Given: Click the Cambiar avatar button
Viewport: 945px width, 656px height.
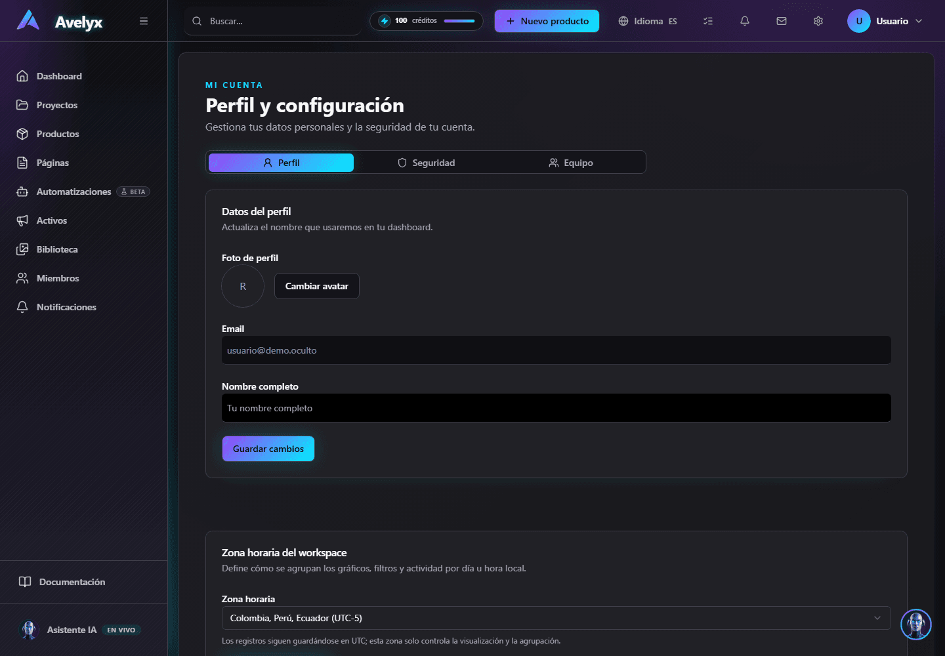Looking at the screenshot, I should [x=317, y=286].
